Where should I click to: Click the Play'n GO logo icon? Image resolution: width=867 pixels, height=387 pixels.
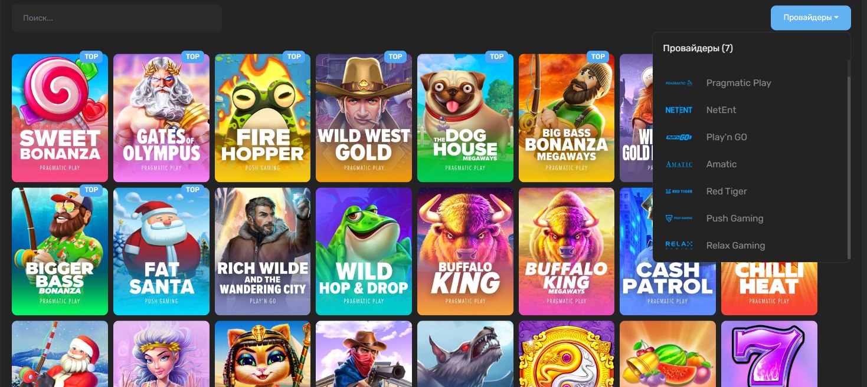click(x=679, y=137)
